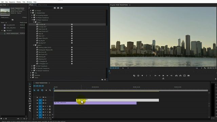
Task: Step back one frame in Program monitor
Action: [159, 76]
